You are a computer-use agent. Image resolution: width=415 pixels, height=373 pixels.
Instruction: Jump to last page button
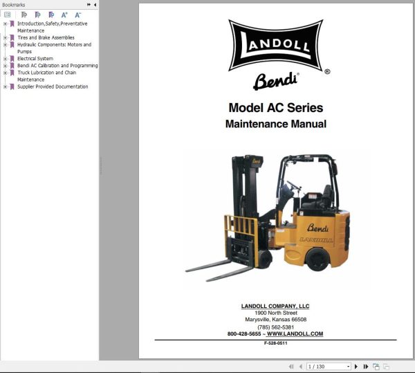click(366, 366)
